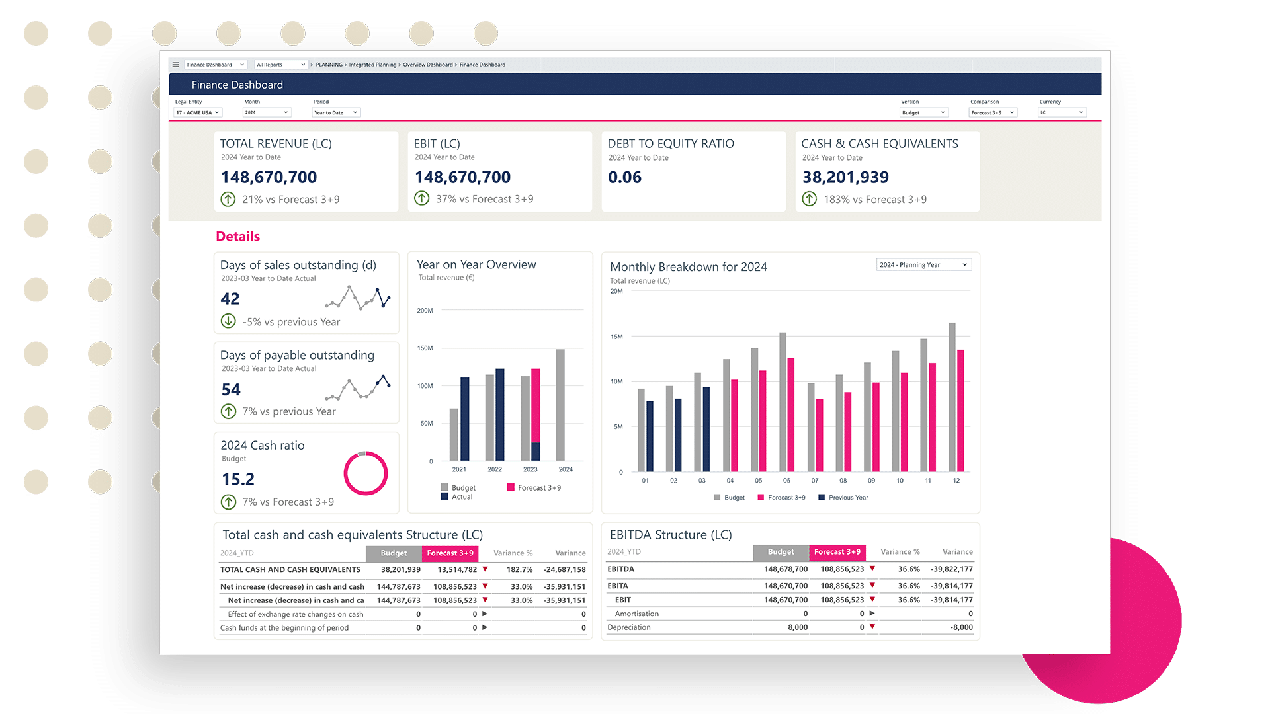This screenshot has width=1270, height=714.
Task: Click black right triangle in Cash funds at beginning row
Action: (485, 627)
